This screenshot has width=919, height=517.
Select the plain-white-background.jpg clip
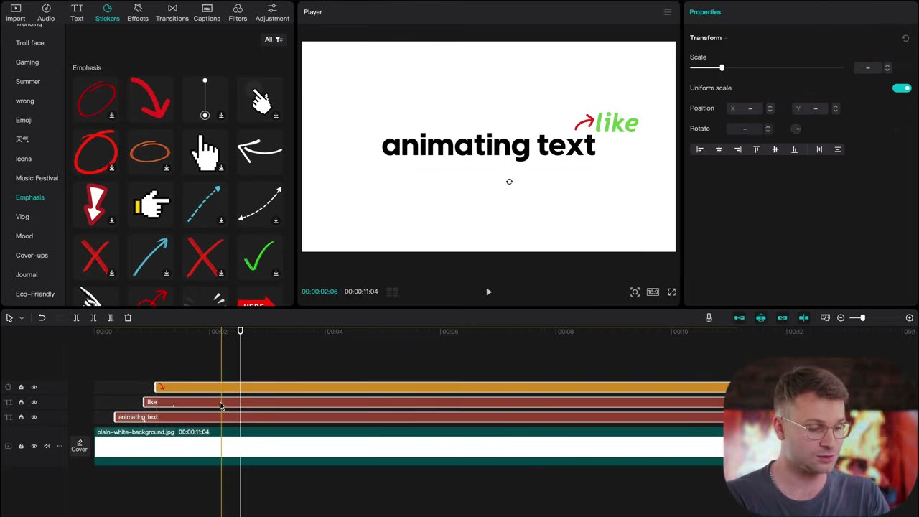[x=409, y=447]
